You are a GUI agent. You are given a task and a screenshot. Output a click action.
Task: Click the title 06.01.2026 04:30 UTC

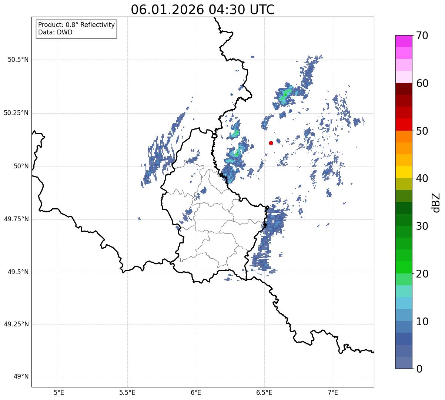click(x=203, y=10)
